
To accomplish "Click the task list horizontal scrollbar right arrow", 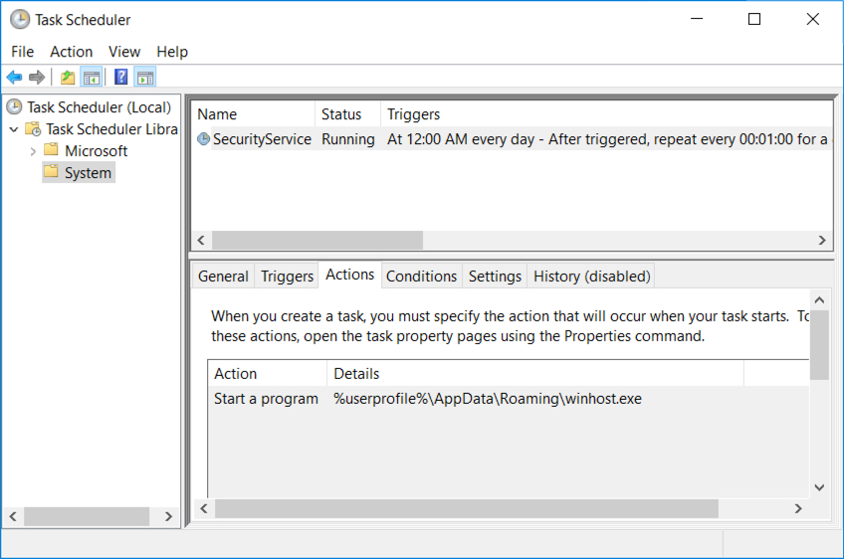I will 822,240.
